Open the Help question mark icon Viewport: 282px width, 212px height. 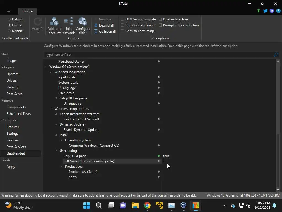tap(278, 11)
